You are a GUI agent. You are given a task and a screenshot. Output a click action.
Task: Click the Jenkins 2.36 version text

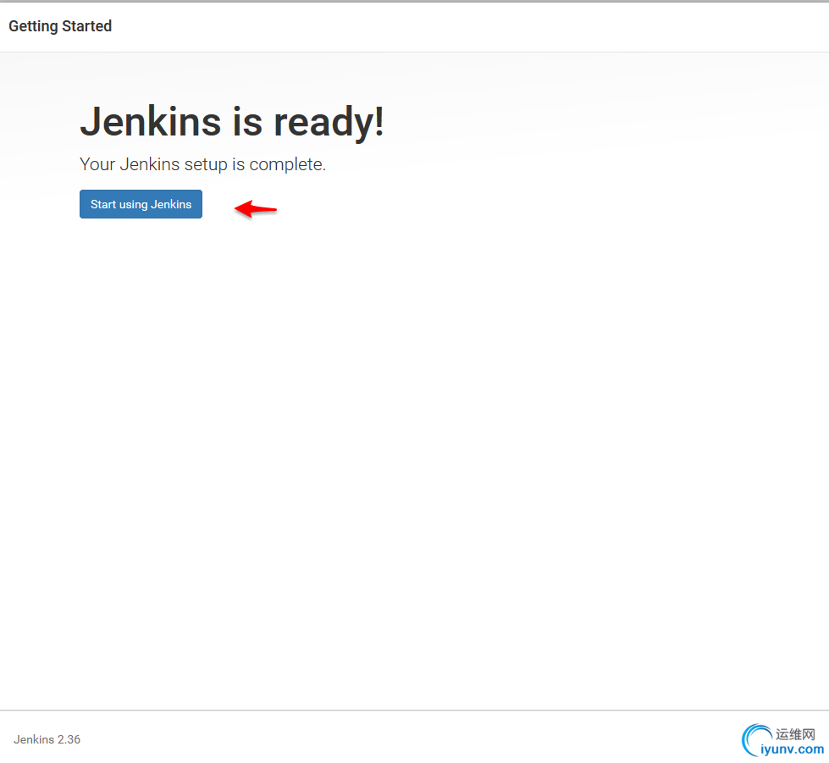click(x=47, y=739)
